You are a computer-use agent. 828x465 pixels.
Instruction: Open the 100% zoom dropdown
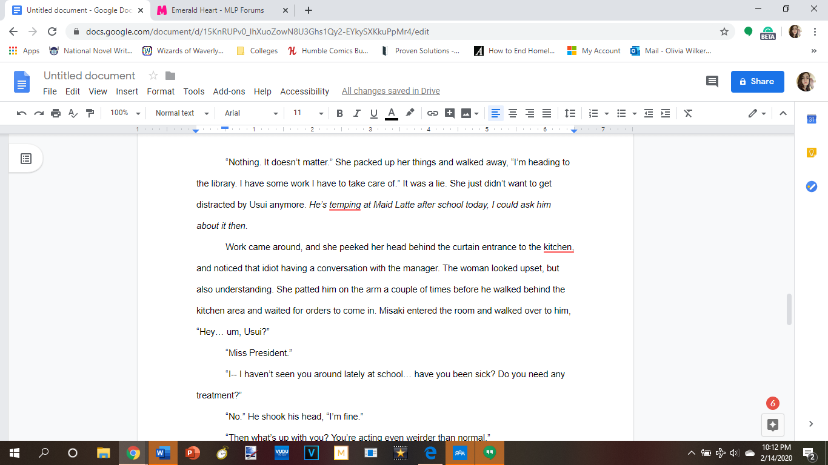pos(125,113)
